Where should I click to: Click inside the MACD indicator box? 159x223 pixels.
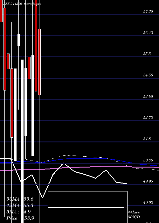click(x=87, y=207)
